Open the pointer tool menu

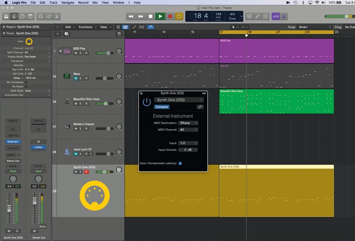235,27
